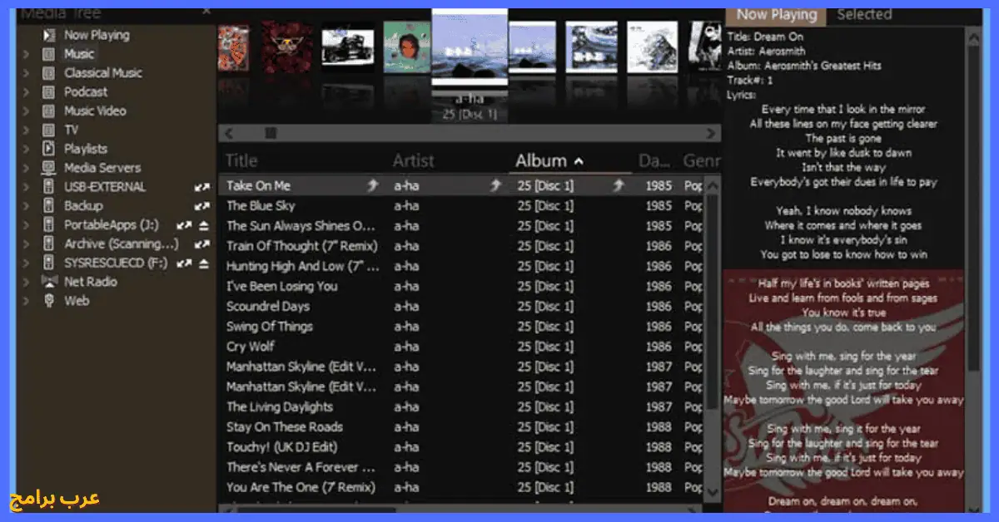The image size is (999, 522).
Task: Click the Backup device icon
Action: [x=49, y=205]
